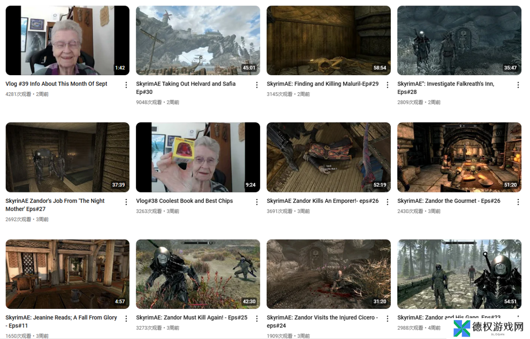Click the 42:30 duration badge
Screen dimensions: 530x339
249,301
